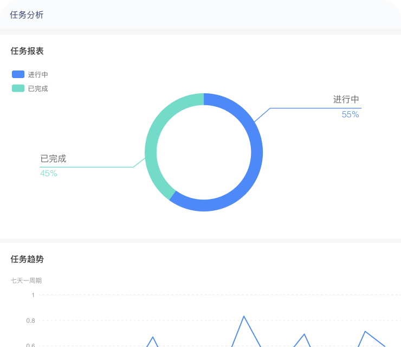Click the 进行中 legend text label
Viewport: 401px width, 347px height.
click(38, 74)
